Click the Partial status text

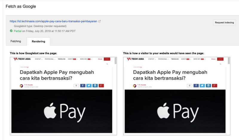(18, 31)
